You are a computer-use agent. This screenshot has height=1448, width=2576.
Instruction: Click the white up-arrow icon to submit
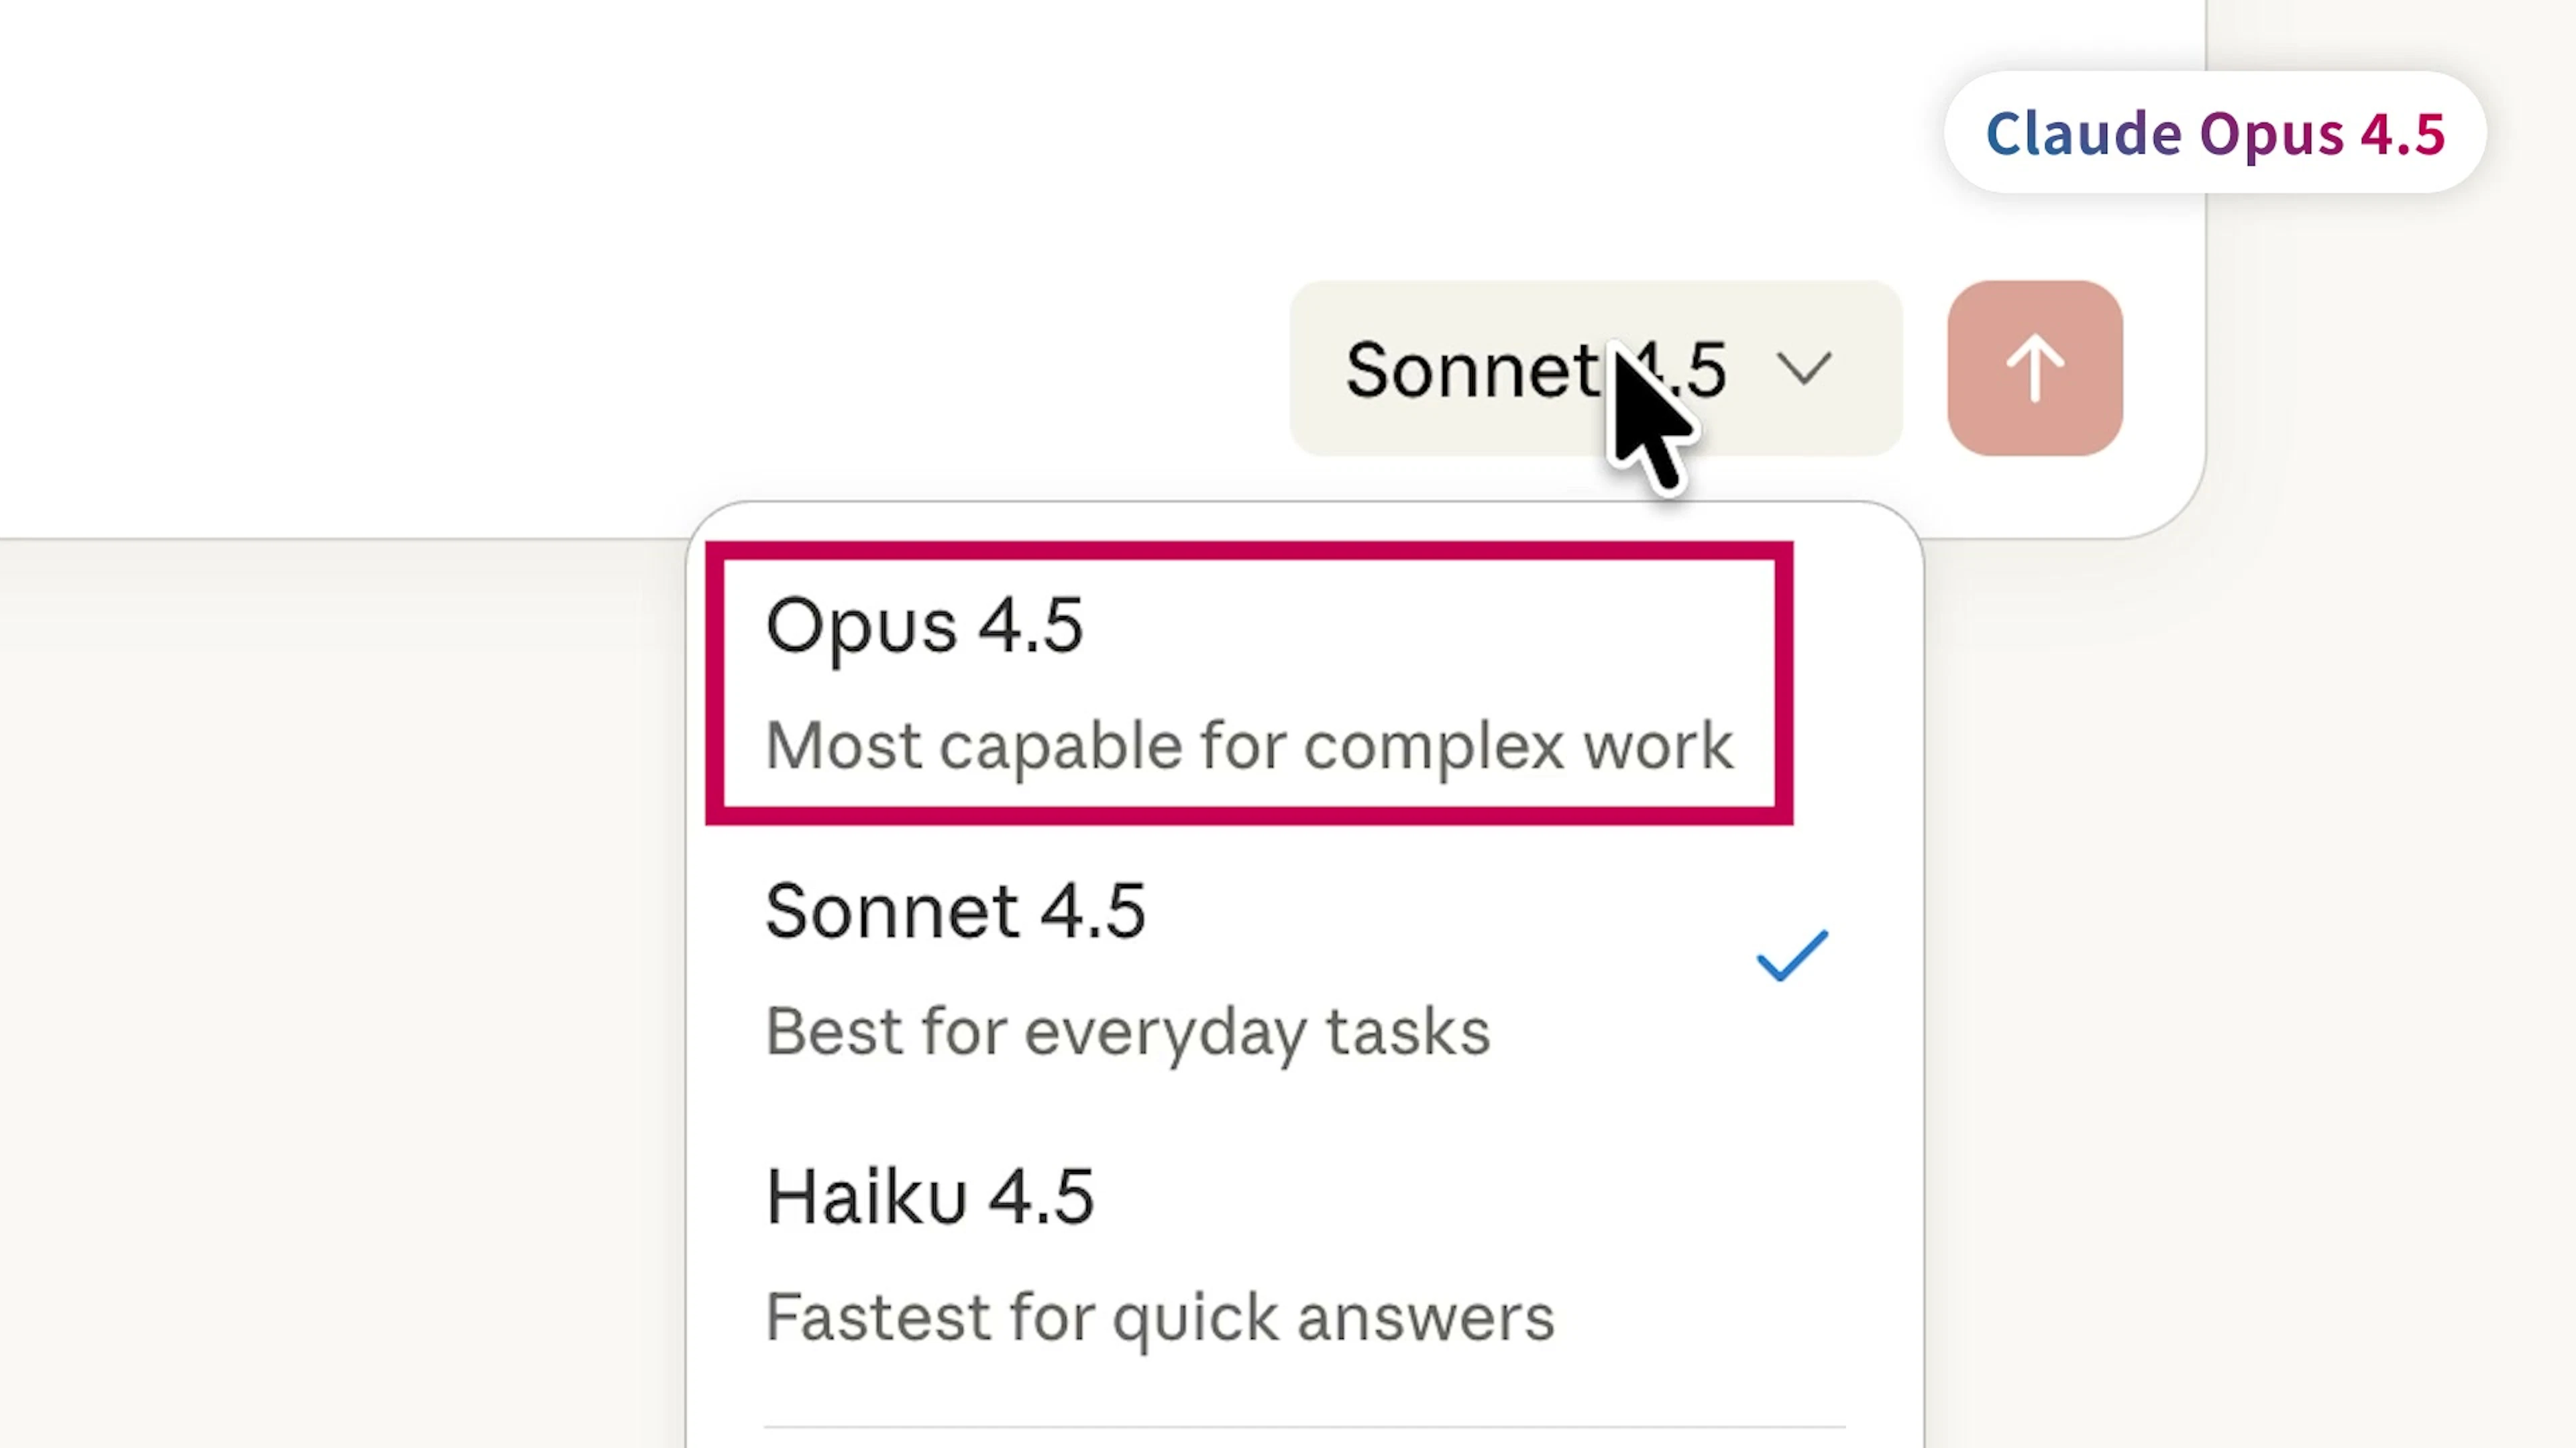pyautogui.click(x=2034, y=368)
